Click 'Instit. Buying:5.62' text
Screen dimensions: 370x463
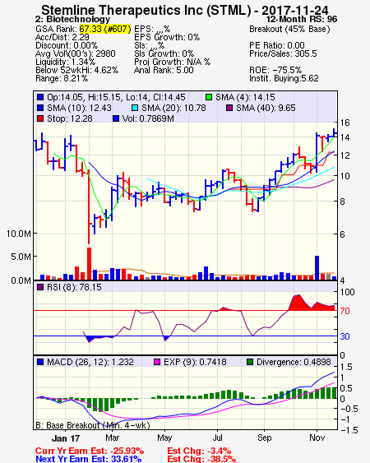[284, 79]
